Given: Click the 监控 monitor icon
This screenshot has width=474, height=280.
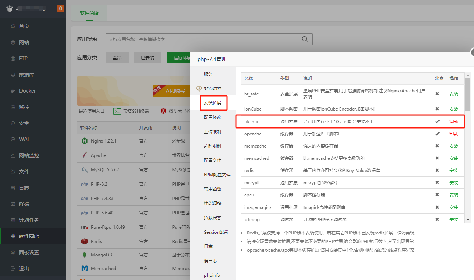Looking at the screenshot, I should pos(13,107).
